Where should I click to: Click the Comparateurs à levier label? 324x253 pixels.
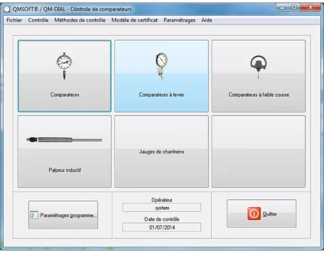pyautogui.click(x=161, y=95)
